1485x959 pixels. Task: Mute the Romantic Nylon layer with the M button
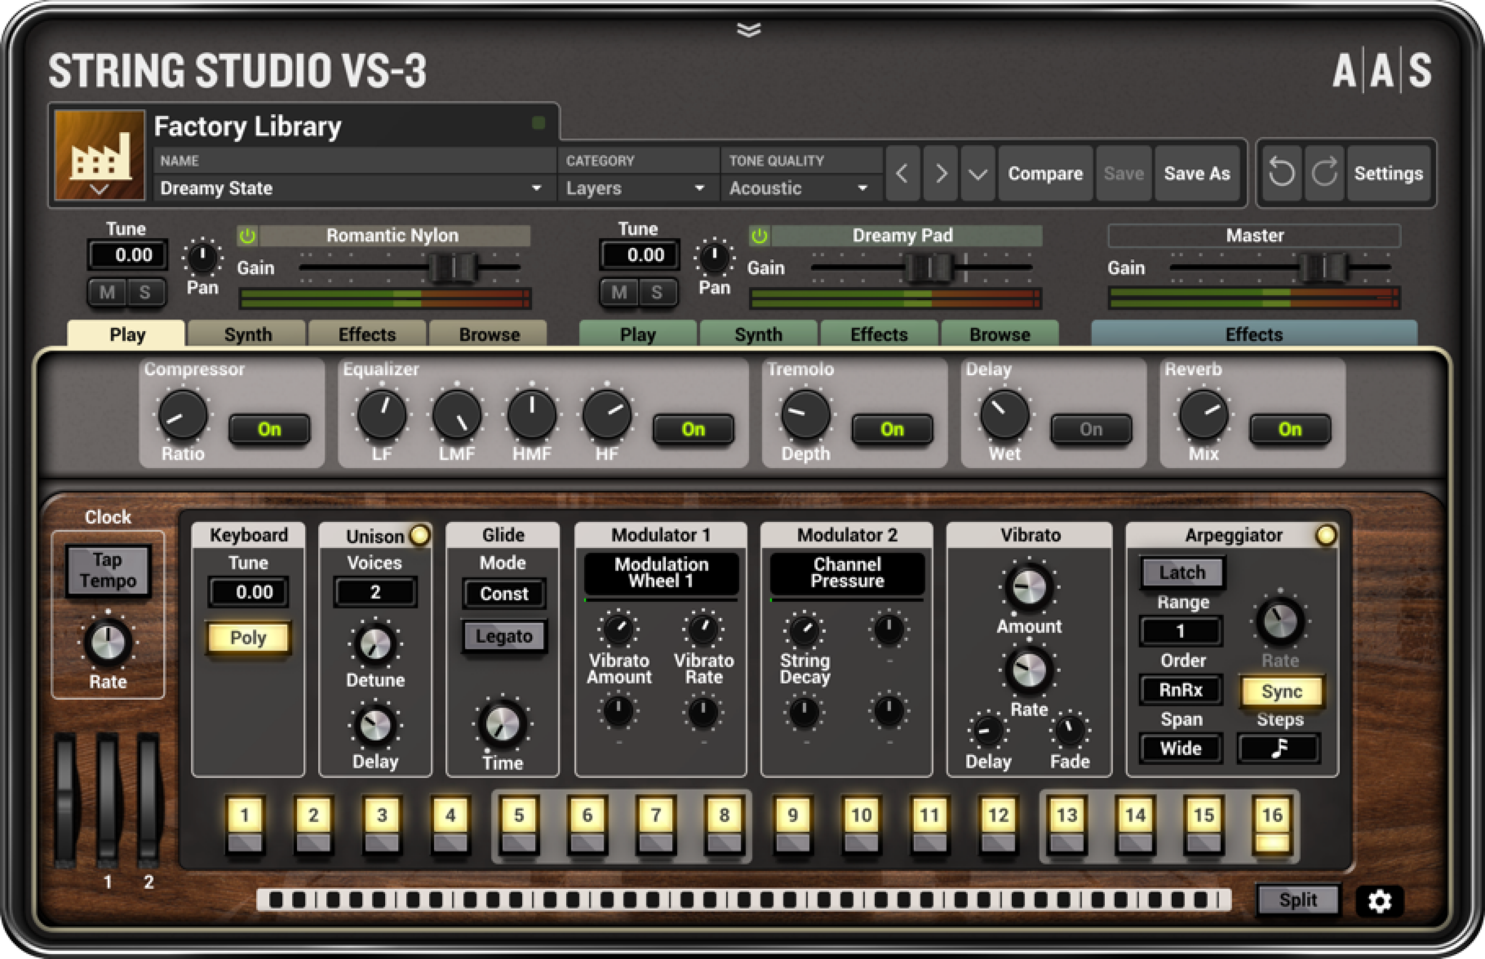tap(106, 292)
